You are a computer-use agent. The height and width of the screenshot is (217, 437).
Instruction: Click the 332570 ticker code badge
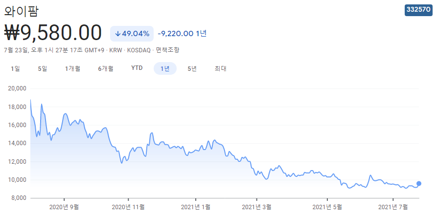418,10
